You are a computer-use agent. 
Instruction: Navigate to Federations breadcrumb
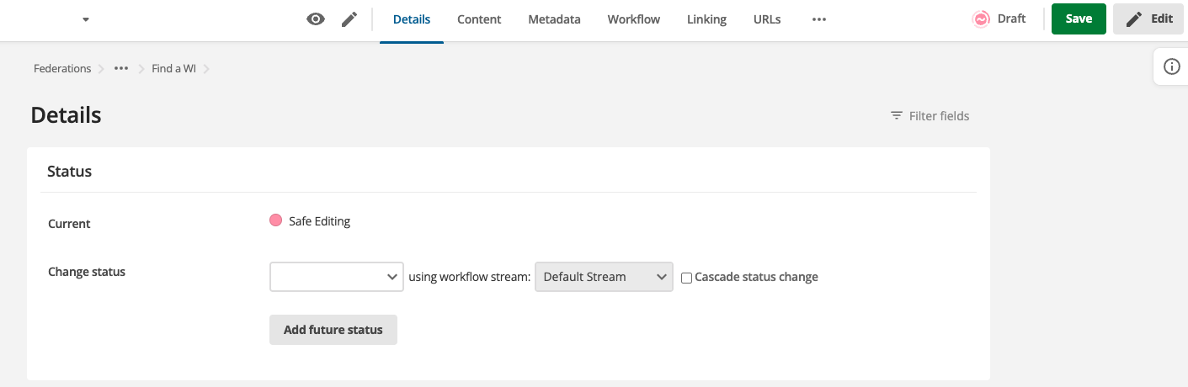tap(62, 68)
